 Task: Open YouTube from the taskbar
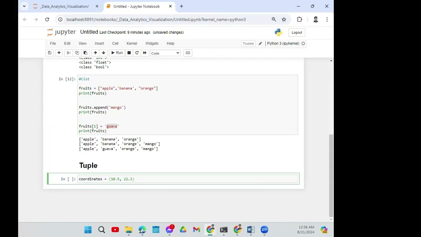(x=115, y=230)
